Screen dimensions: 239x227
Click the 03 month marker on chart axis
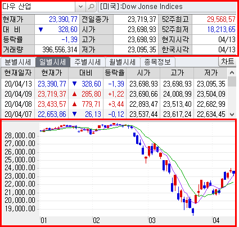[152, 220]
